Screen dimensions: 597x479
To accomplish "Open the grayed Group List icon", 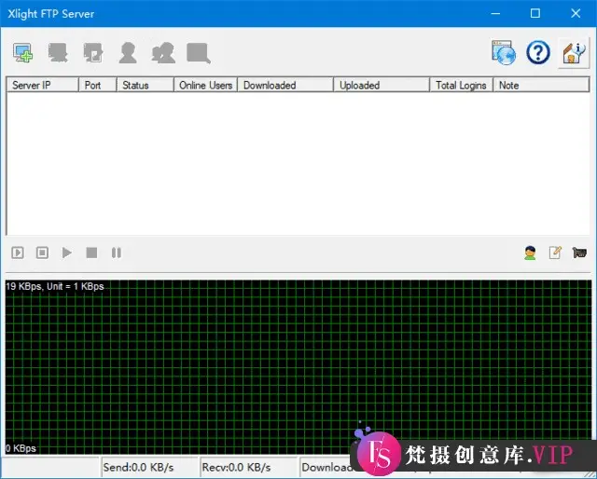I will point(163,52).
